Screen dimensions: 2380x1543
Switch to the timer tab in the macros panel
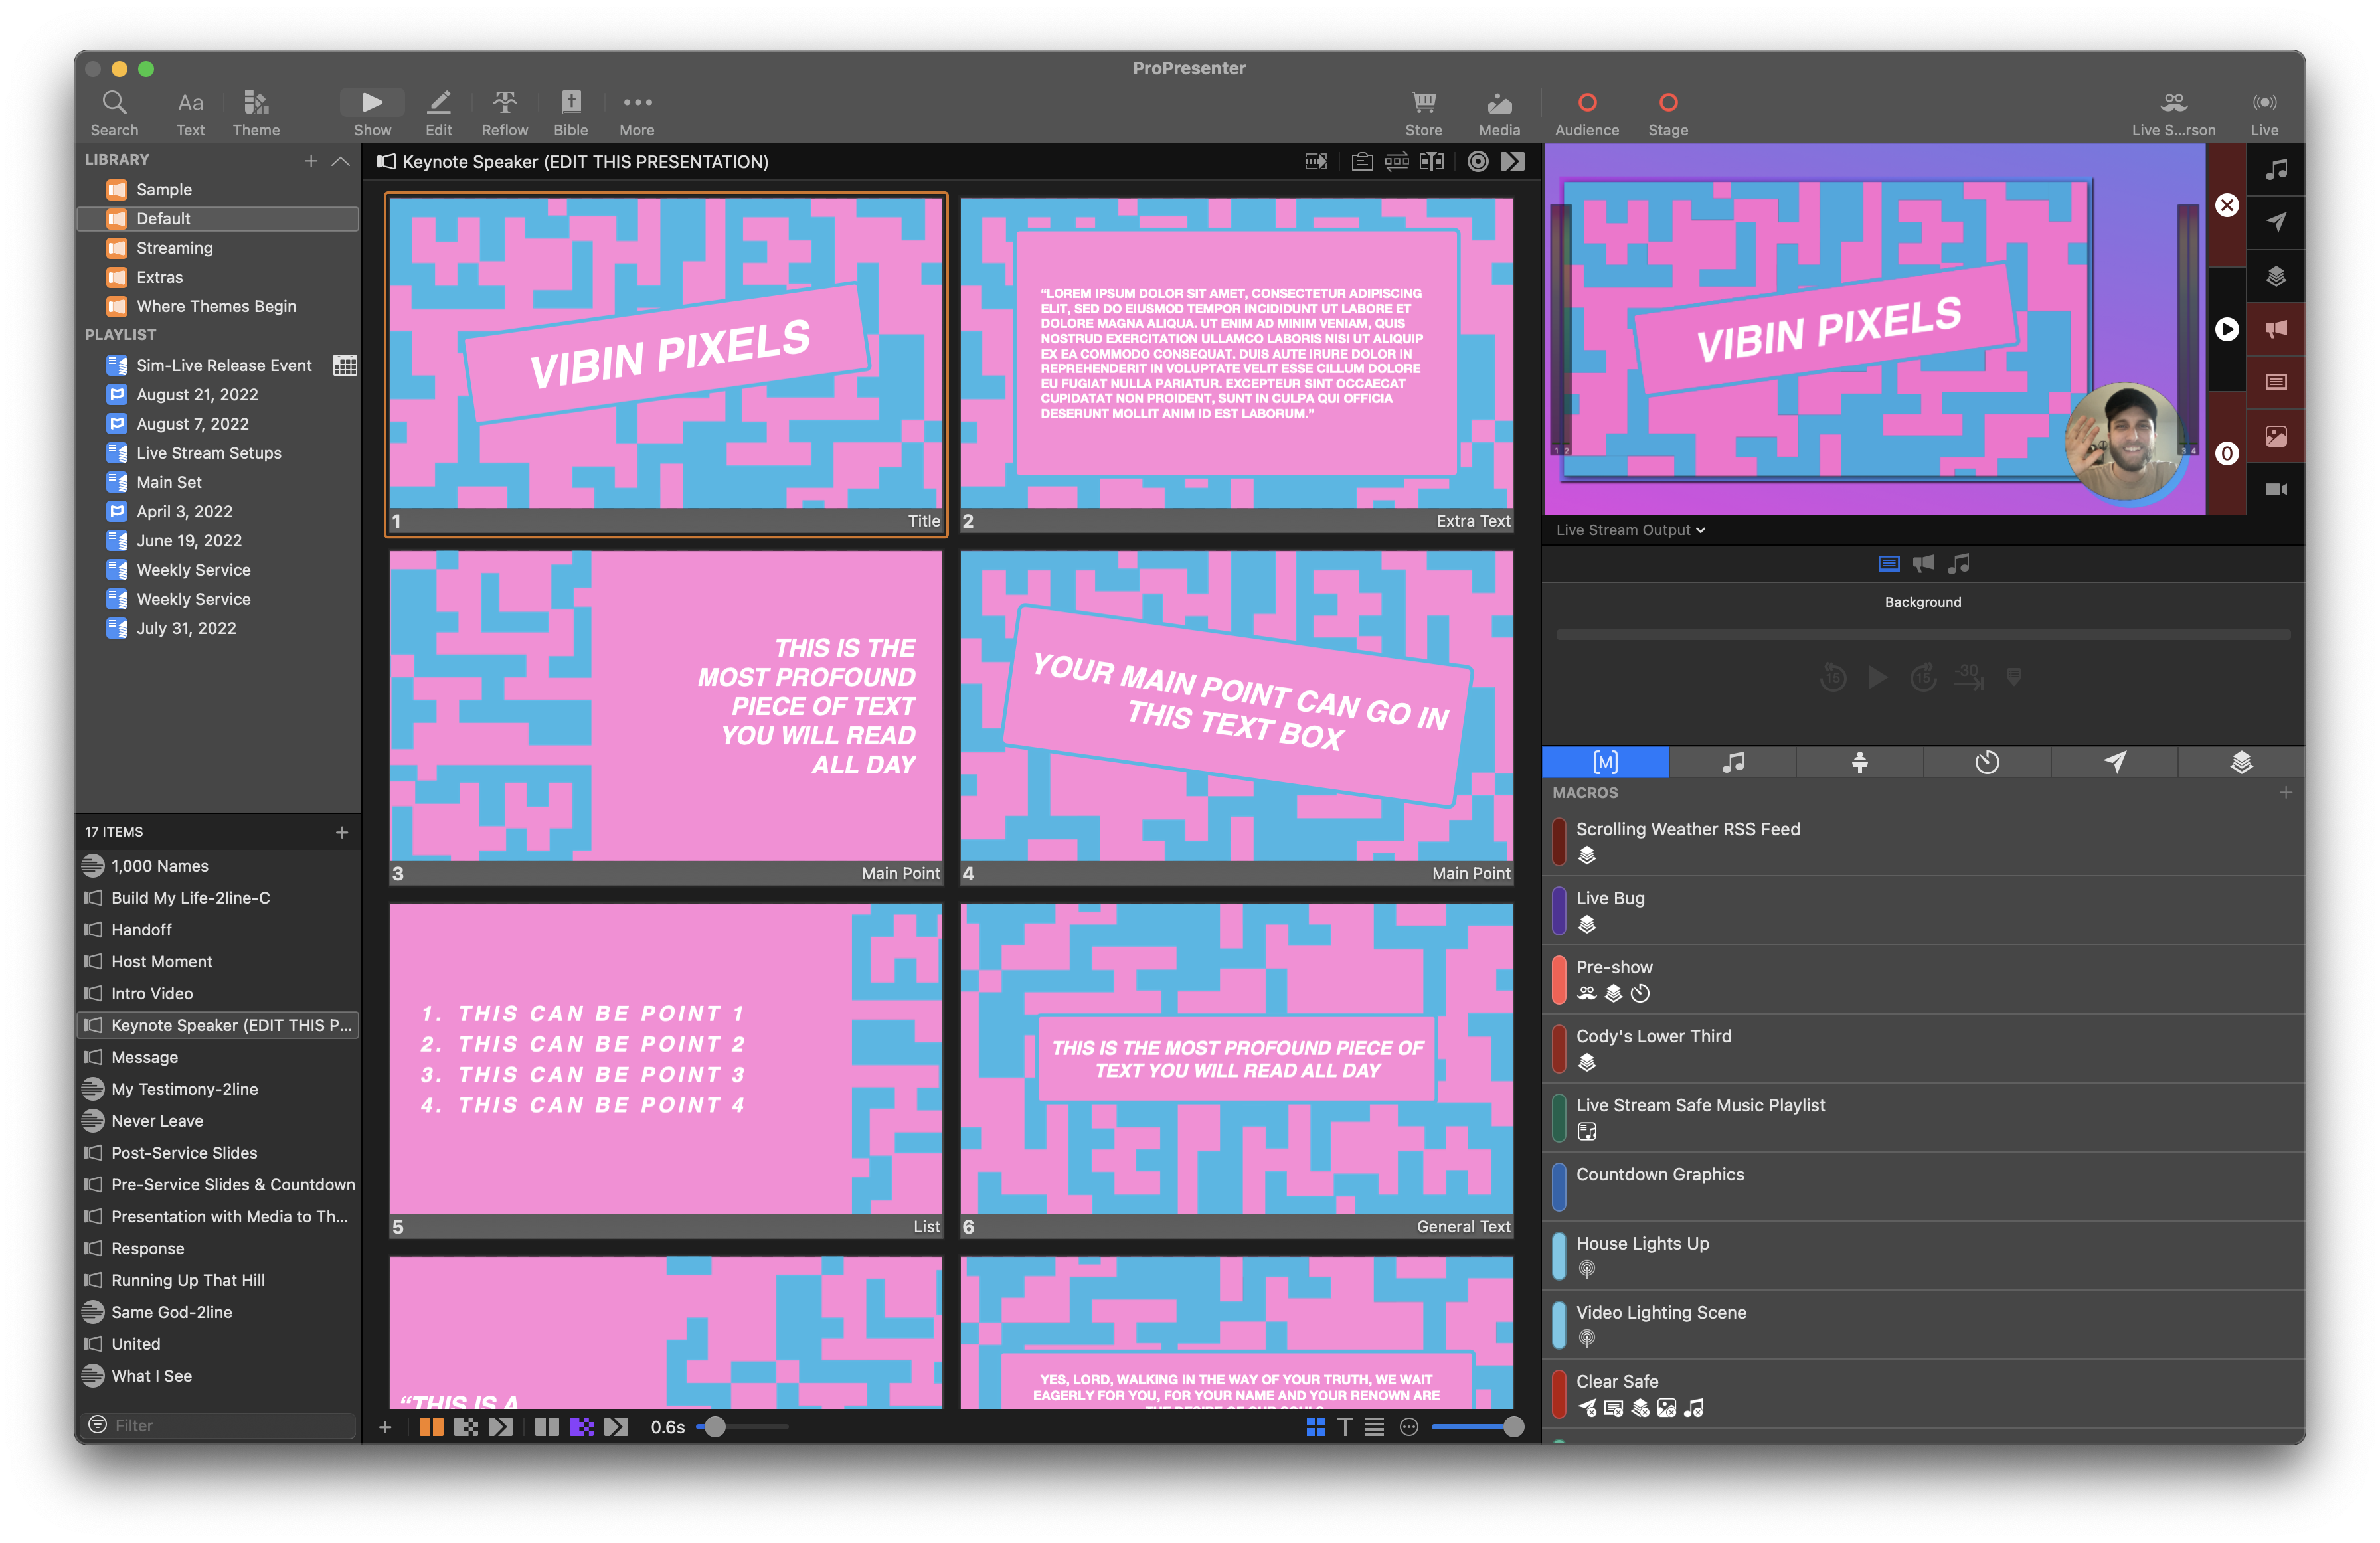coord(1987,762)
